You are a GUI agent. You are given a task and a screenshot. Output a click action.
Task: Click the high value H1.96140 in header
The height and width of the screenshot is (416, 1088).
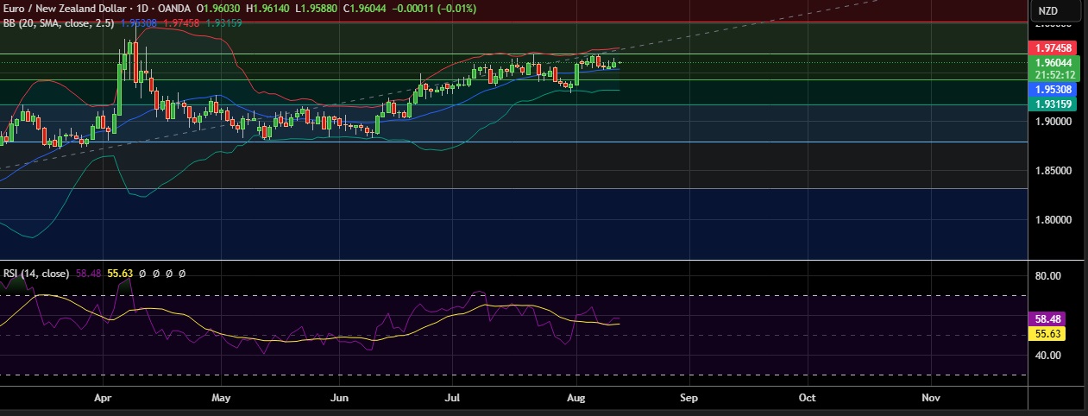(x=269, y=9)
